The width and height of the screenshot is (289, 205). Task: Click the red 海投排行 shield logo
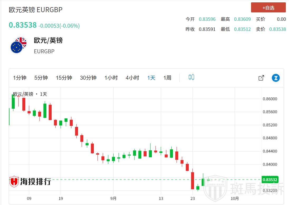click(x=14, y=182)
